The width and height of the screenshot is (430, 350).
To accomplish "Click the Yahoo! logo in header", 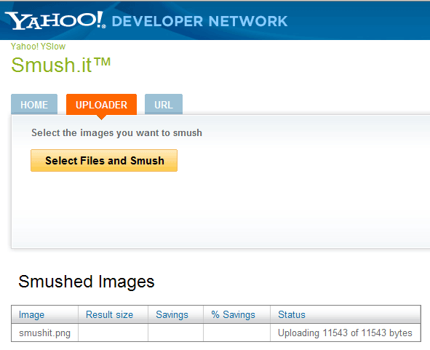I will (55, 20).
